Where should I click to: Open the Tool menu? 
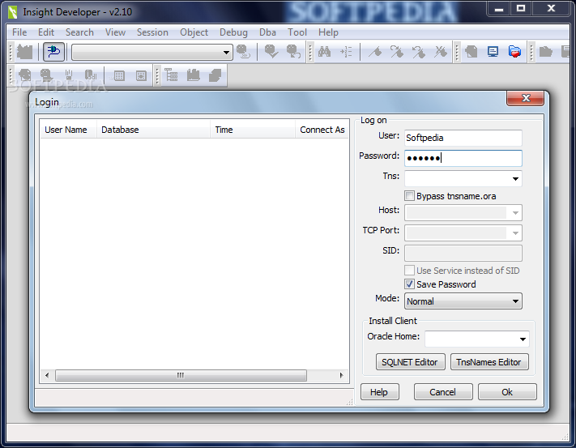[297, 32]
